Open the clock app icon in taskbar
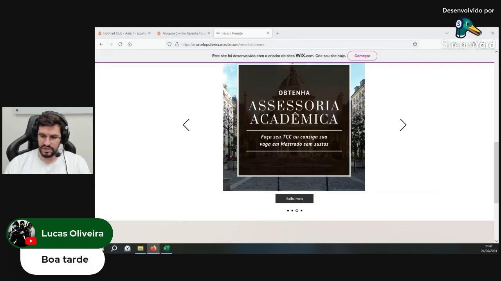The width and height of the screenshot is (501, 281). click(127, 248)
